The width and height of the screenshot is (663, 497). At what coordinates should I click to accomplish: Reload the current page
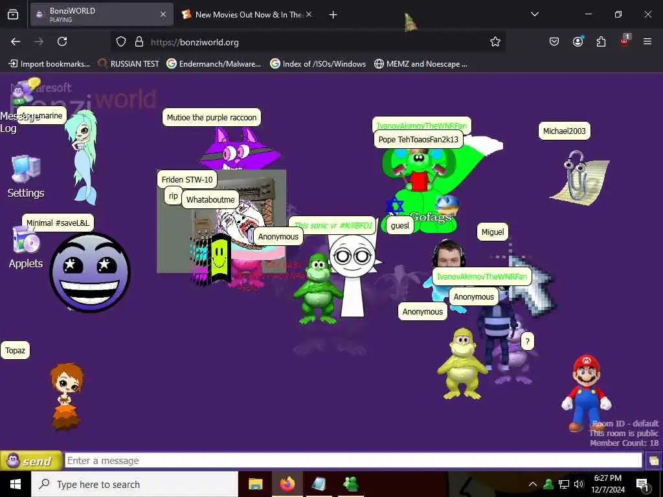62,41
